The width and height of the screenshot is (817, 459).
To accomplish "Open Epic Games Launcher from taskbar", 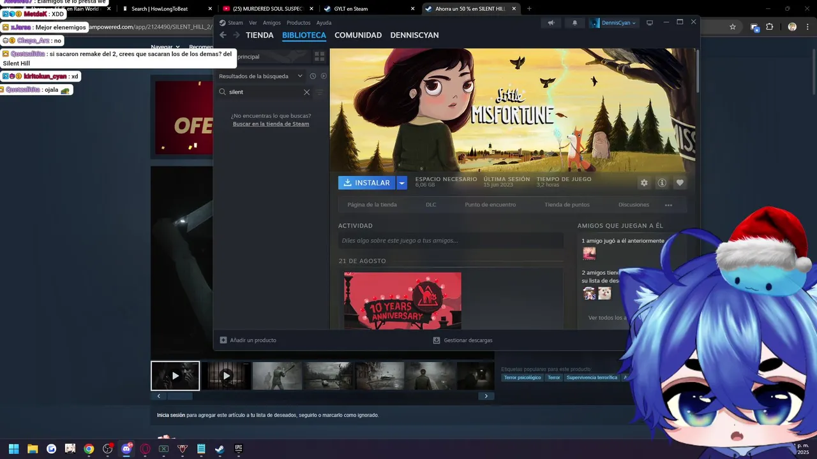I will [239, 449].
